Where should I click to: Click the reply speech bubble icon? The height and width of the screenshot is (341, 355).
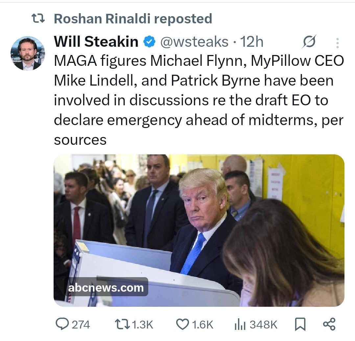coord(62,325)
